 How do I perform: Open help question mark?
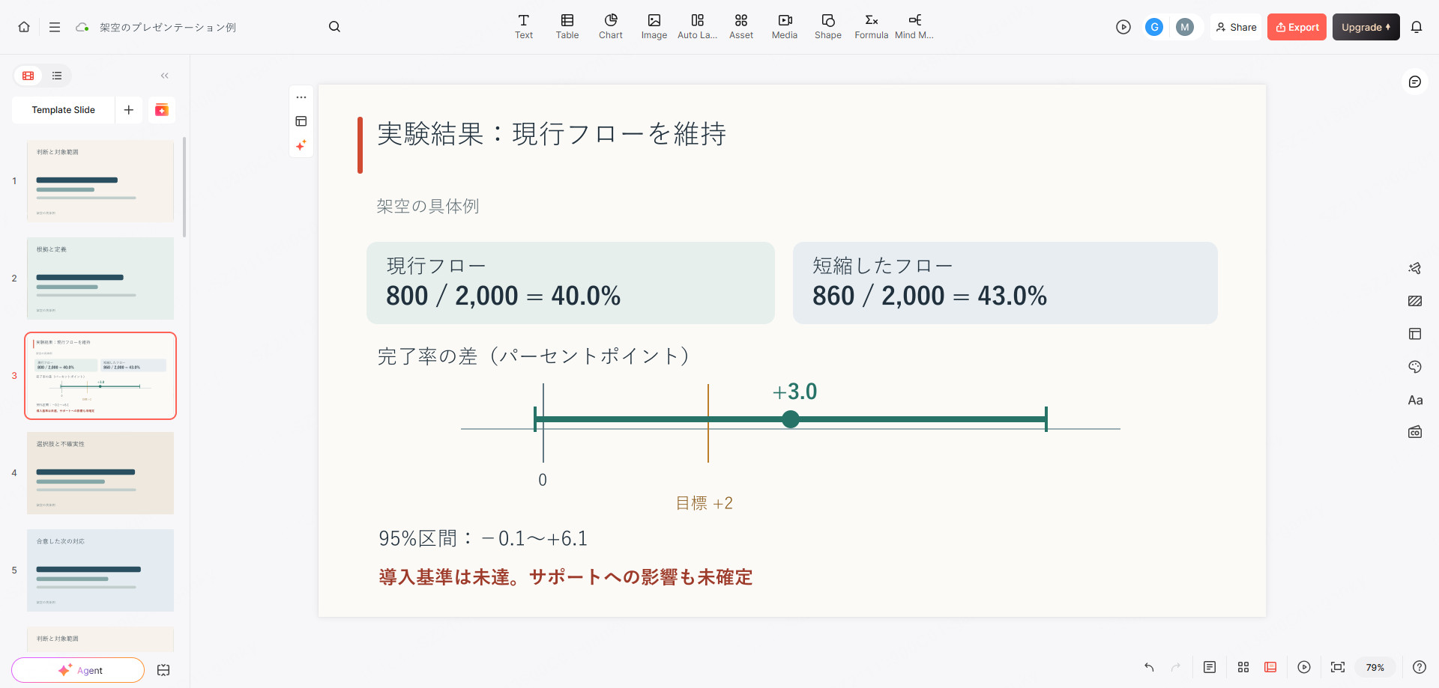click(1420, 667)
